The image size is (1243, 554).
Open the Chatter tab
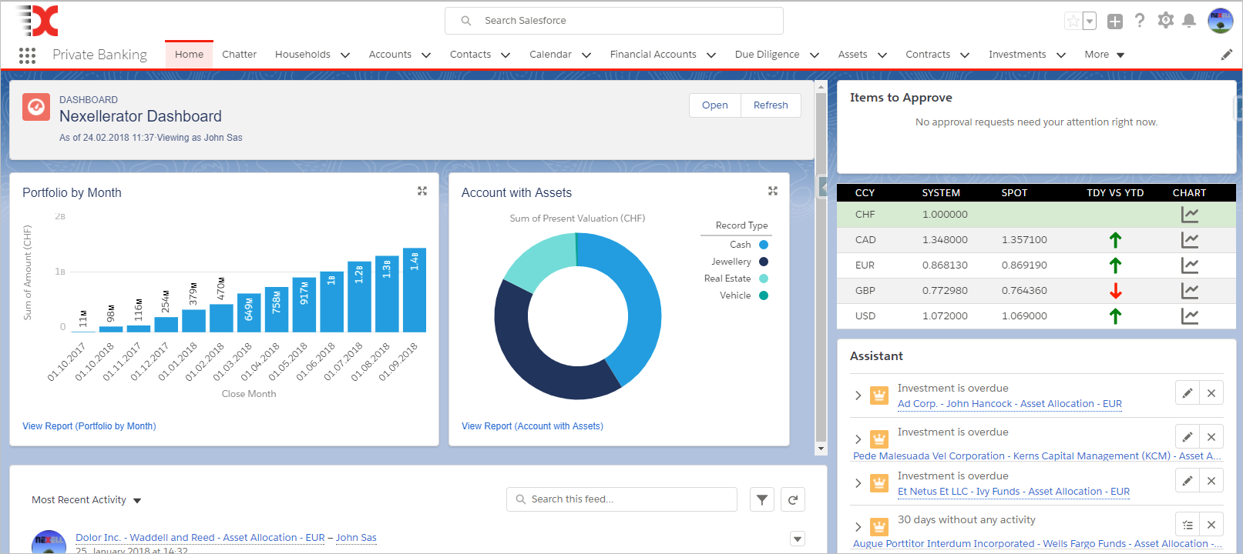[239, 55]
